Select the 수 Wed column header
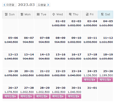 [57, 15]
